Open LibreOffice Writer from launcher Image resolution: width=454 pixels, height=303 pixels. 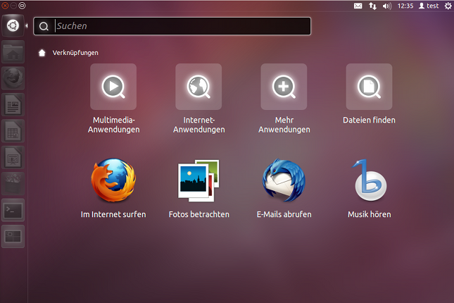13,105
